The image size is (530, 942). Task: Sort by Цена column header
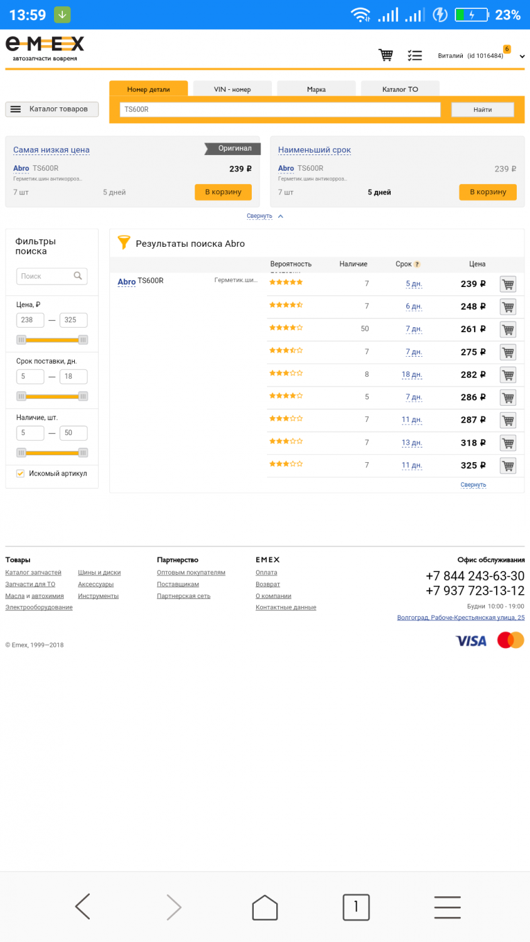click(477, 264)
